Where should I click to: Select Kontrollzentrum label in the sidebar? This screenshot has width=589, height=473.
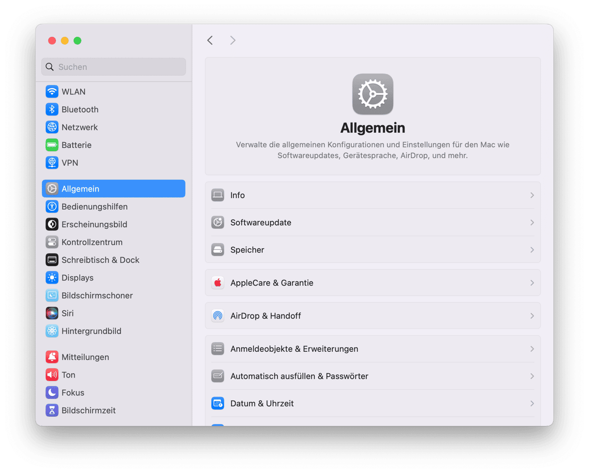(92, 242)
